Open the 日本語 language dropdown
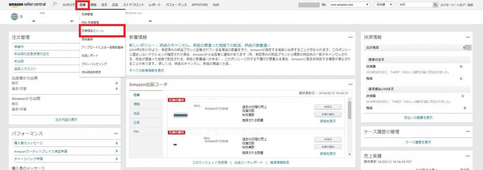This screenshot has width=483, height=170. pyautogui.click(x=383, y=5)
